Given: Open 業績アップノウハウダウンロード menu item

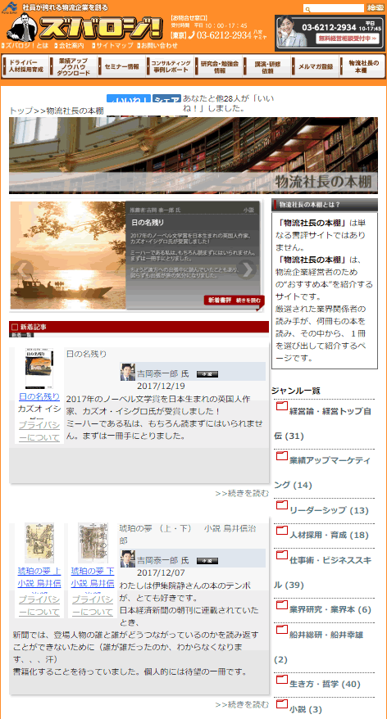Looking at the screenshot, I should [x=74, y=66].
